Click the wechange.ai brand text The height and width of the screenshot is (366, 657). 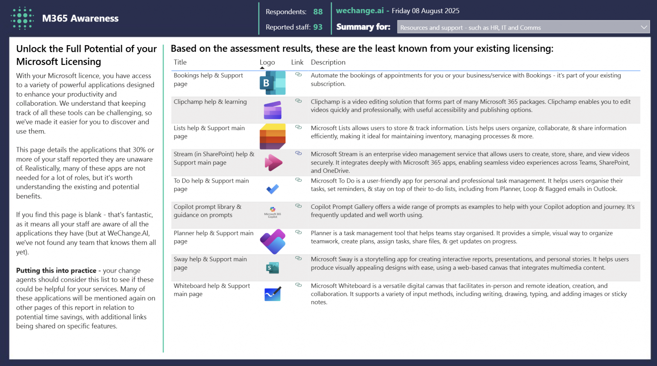pos(360,11)
